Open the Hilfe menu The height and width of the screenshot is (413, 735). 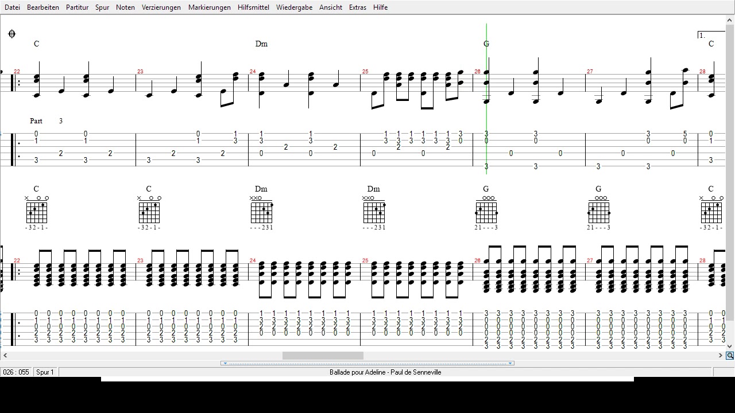tap(380, 7)
